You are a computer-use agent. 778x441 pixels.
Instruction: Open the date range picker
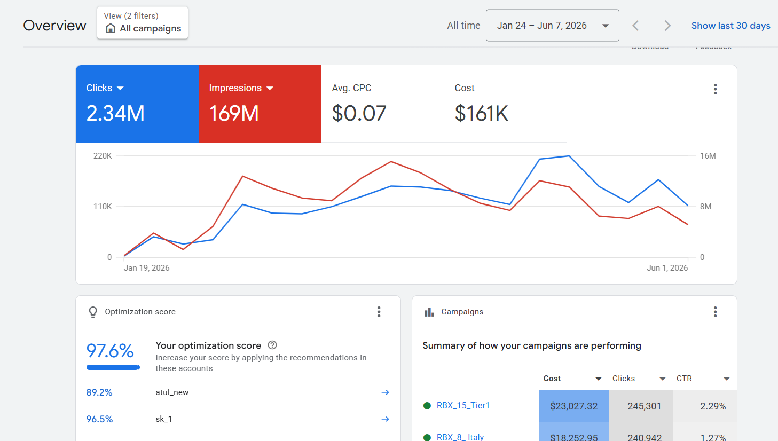click(553, 25)
